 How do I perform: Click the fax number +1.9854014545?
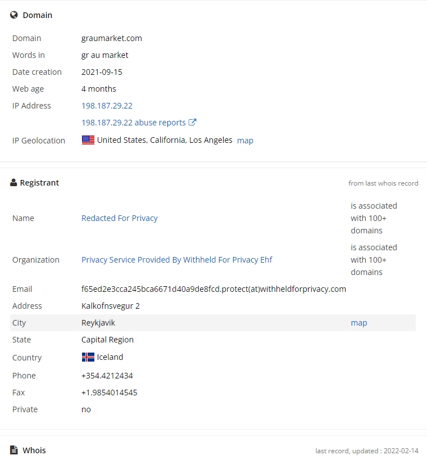tap(110, 393)
